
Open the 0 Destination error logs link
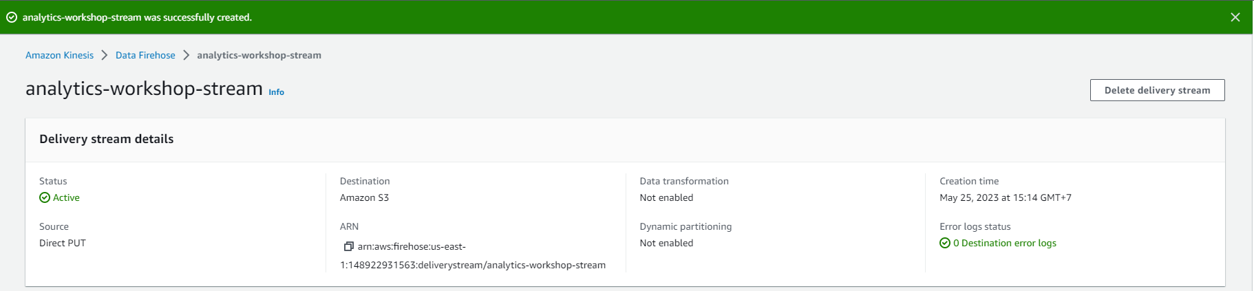[1004, 243]
